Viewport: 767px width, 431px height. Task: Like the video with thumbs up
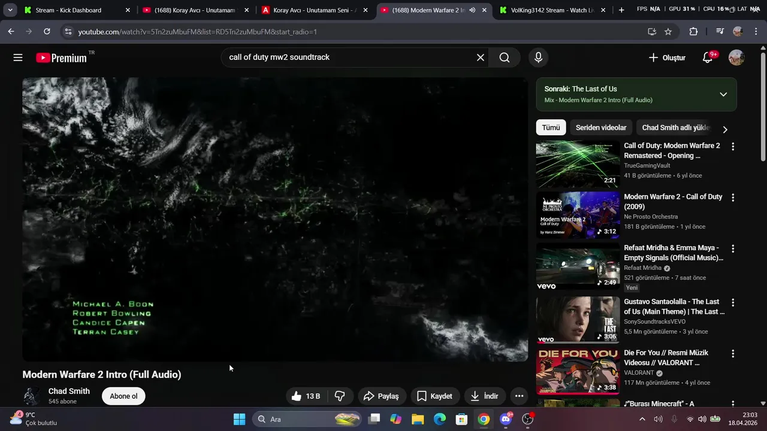[x=306, y=396]
